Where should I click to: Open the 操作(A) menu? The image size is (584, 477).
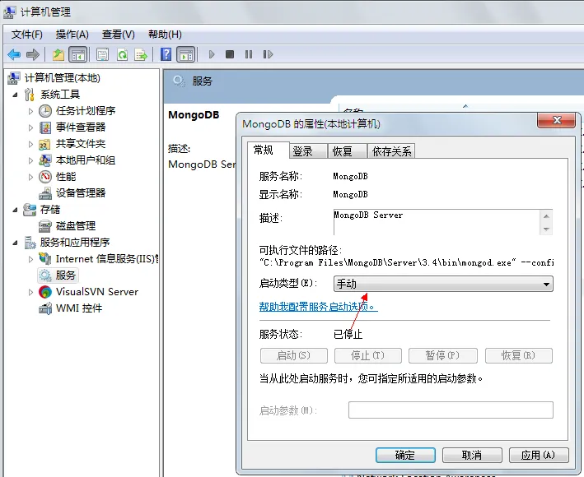pos(72,35)
